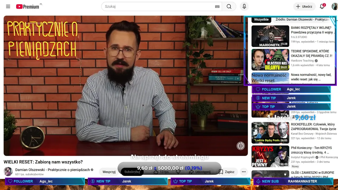Open Damian Olszewski channel avatar

(x=8, y=172)
